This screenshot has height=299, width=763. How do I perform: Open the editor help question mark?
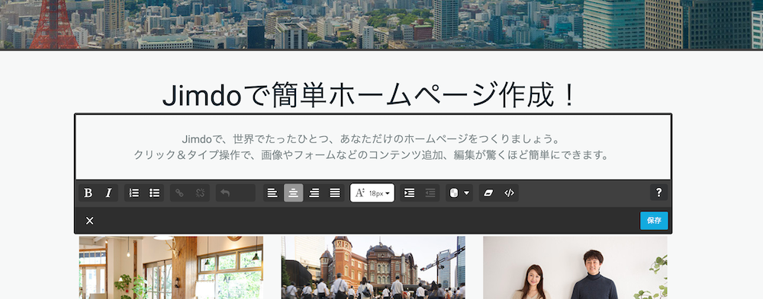click(659, 192)
